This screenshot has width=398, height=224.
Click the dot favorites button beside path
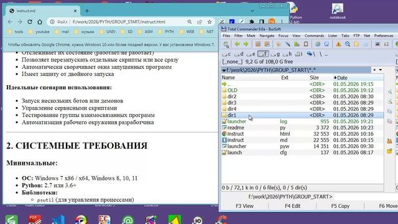374,70
